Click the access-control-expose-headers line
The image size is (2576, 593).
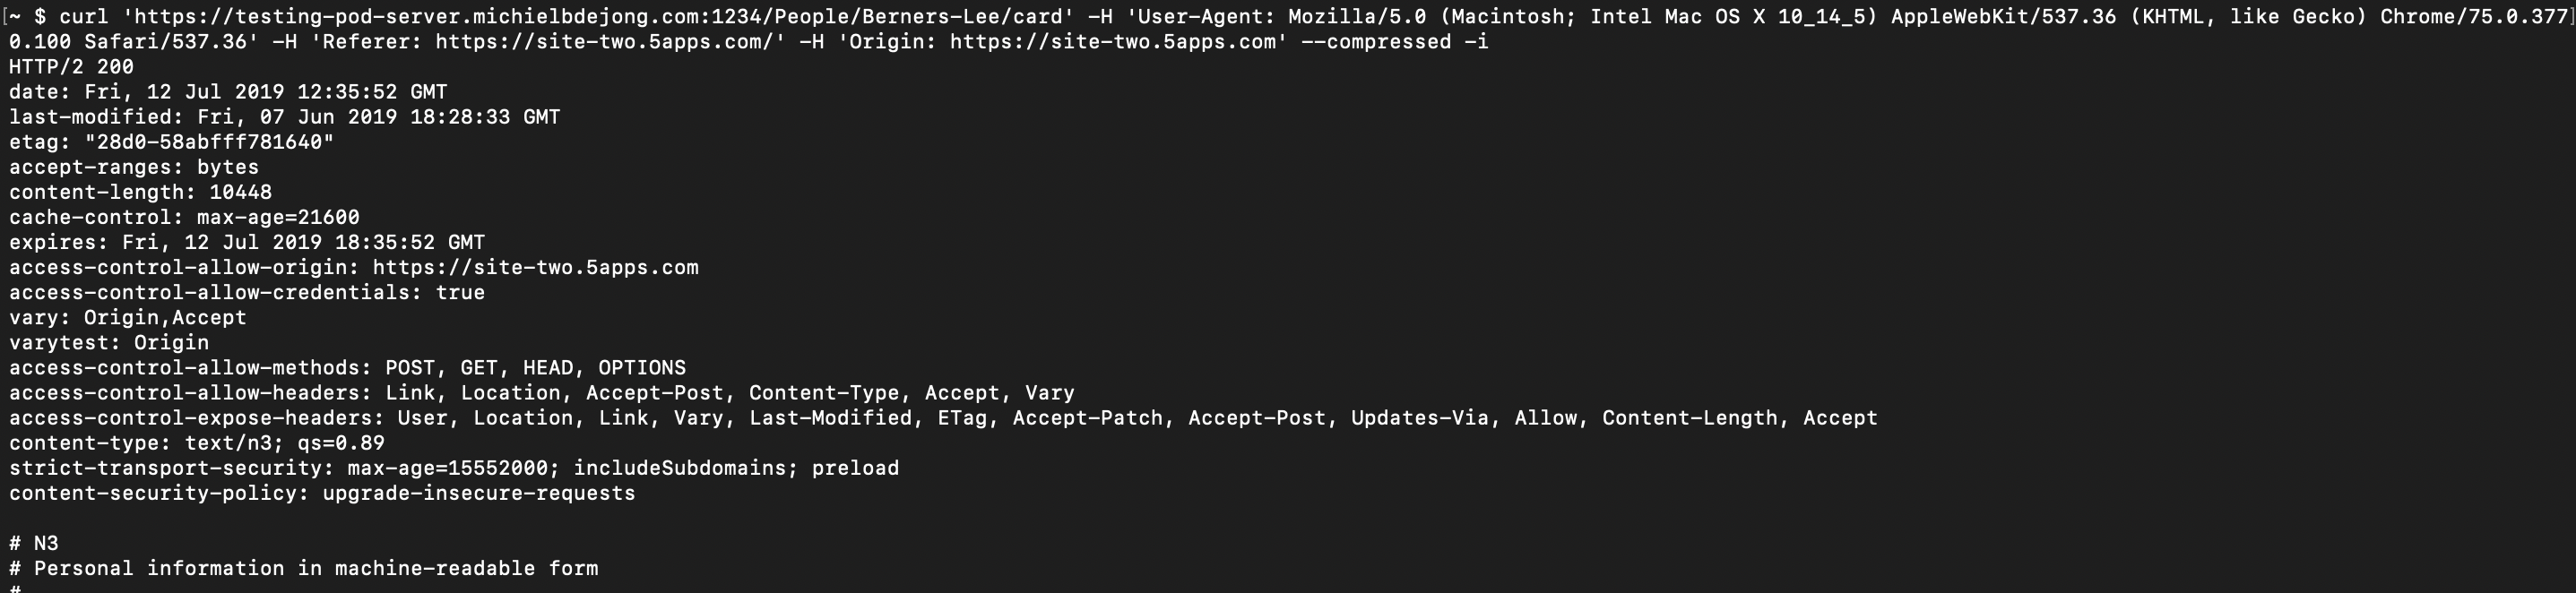tap(943, 417)
